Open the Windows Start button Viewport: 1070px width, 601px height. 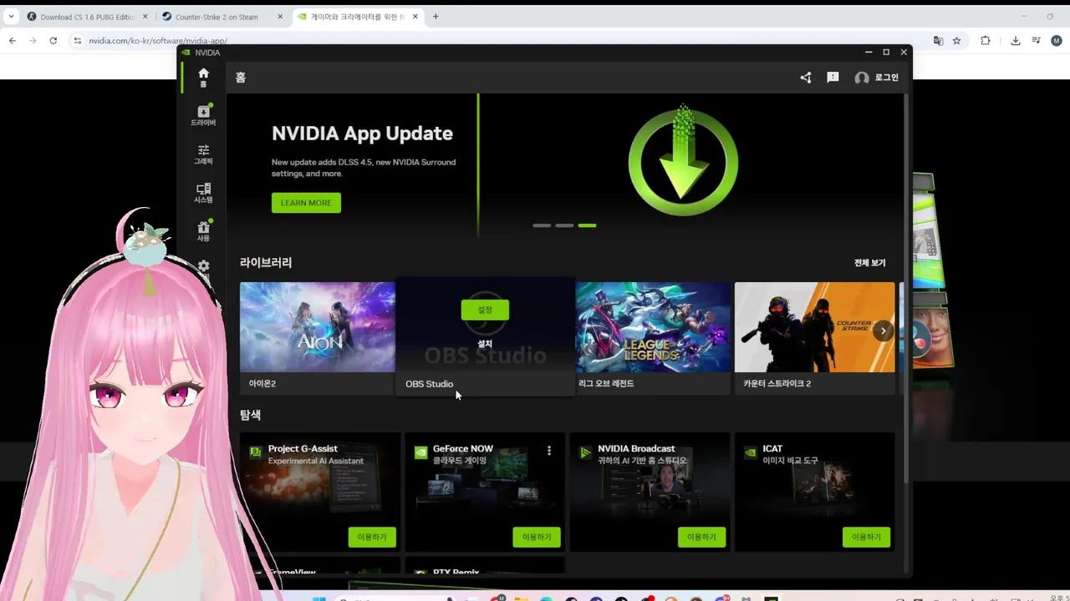coord(318,598)
